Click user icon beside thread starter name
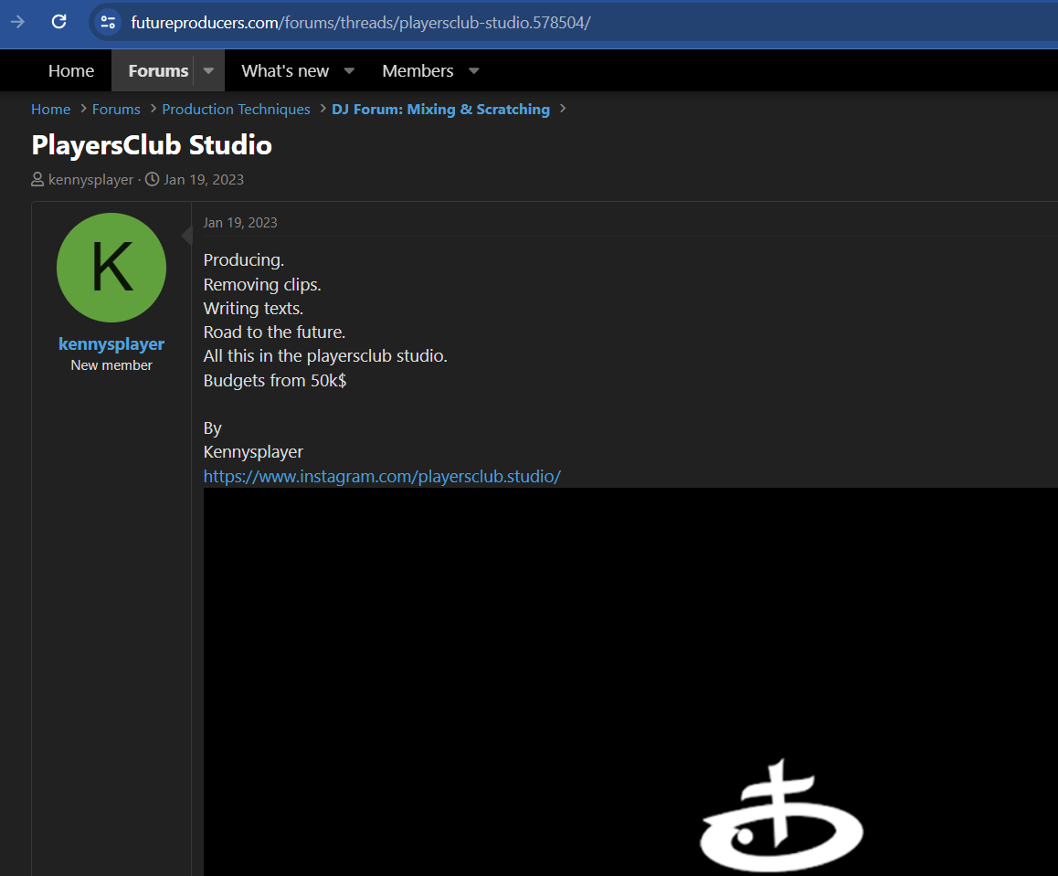Screen dimensions: 1058x876 37,179
